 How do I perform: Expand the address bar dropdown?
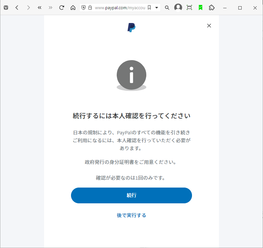pos(157,8)
